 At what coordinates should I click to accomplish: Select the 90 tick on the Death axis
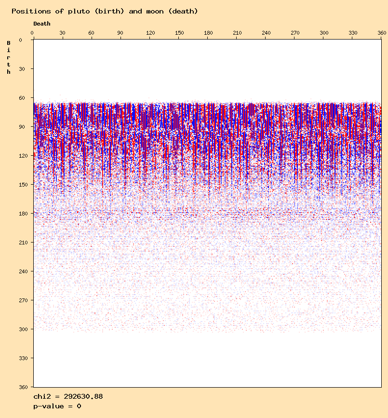click(120, 33)
